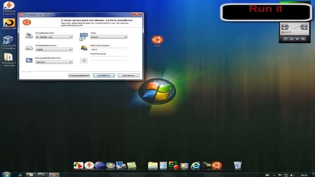Click the install drive icon beside Installatieschijf
The image size is (315, 177).
29,36
